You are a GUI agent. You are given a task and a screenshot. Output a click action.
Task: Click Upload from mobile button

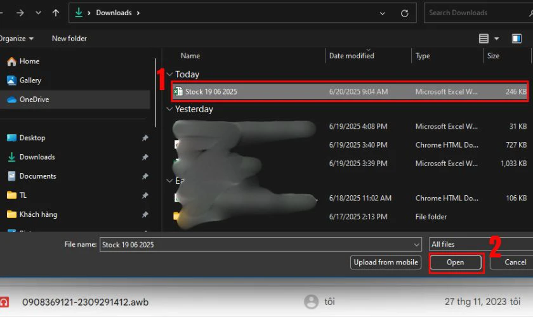(385, 262)
